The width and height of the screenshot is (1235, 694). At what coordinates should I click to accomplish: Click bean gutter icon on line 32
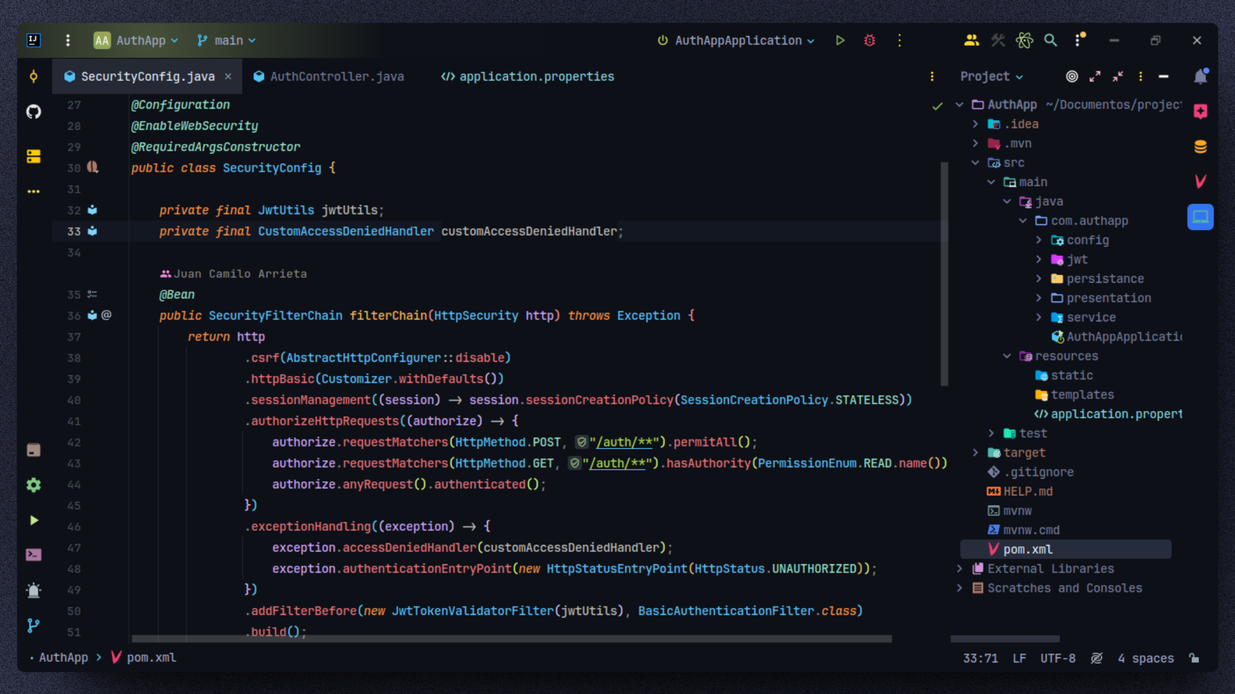[x=93, y=210]
